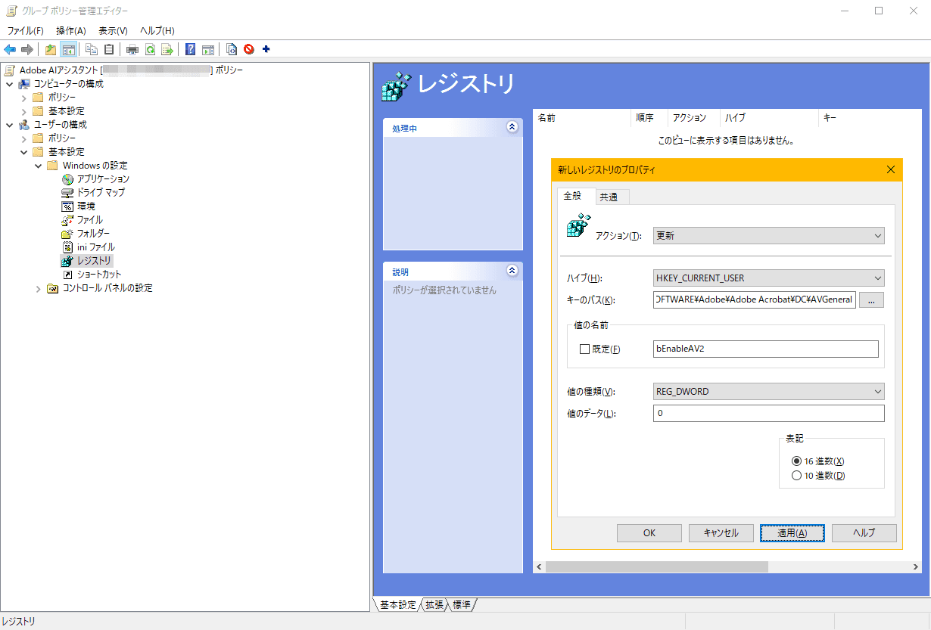931x630 pixels.
Task: Select レジストリ in the tree
Action: (94, 260)
